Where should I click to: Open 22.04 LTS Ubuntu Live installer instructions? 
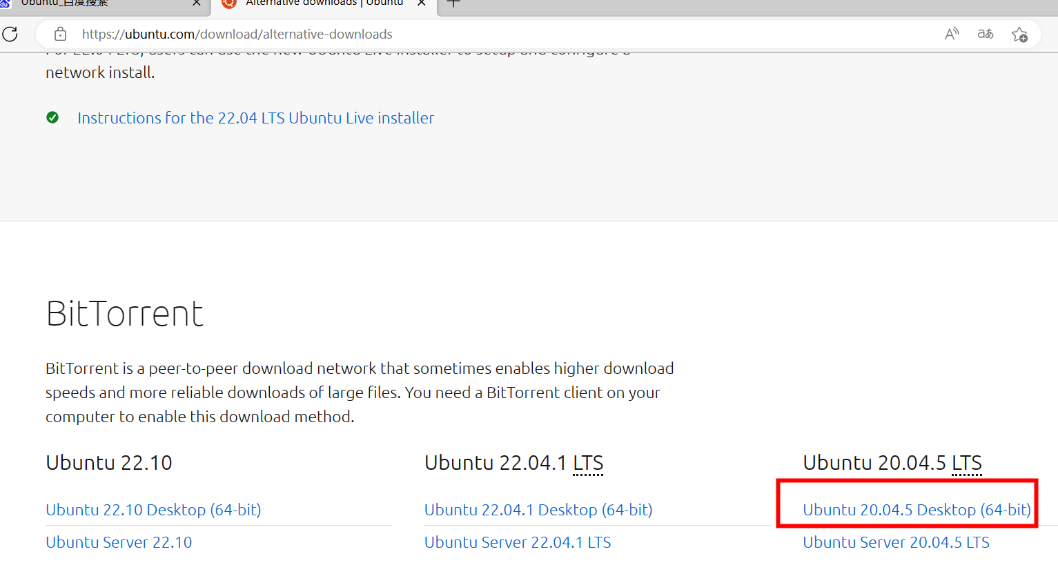pyautogui.click(x=255, y=118)
